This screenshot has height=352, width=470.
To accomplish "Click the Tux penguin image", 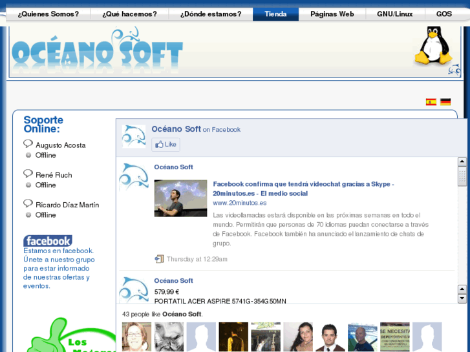I will [433, 45].
